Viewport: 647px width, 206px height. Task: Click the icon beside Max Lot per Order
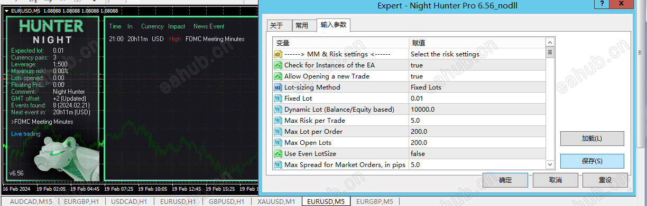point(278,132)
